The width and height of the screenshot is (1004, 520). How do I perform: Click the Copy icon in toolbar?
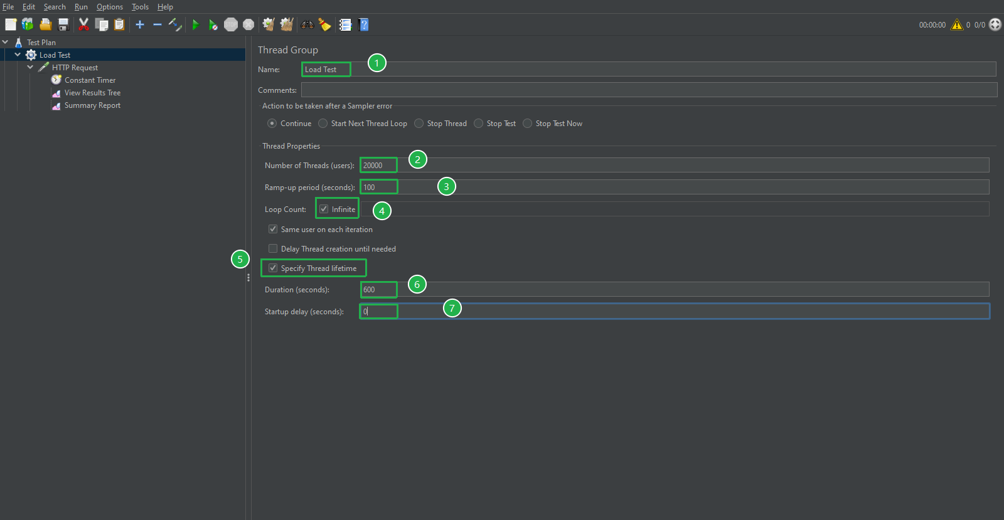[101, 24]
